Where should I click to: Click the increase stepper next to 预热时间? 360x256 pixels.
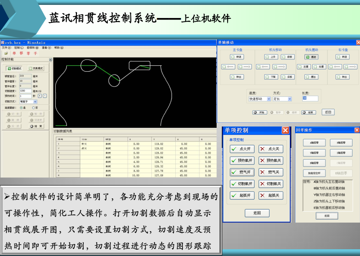40,96
